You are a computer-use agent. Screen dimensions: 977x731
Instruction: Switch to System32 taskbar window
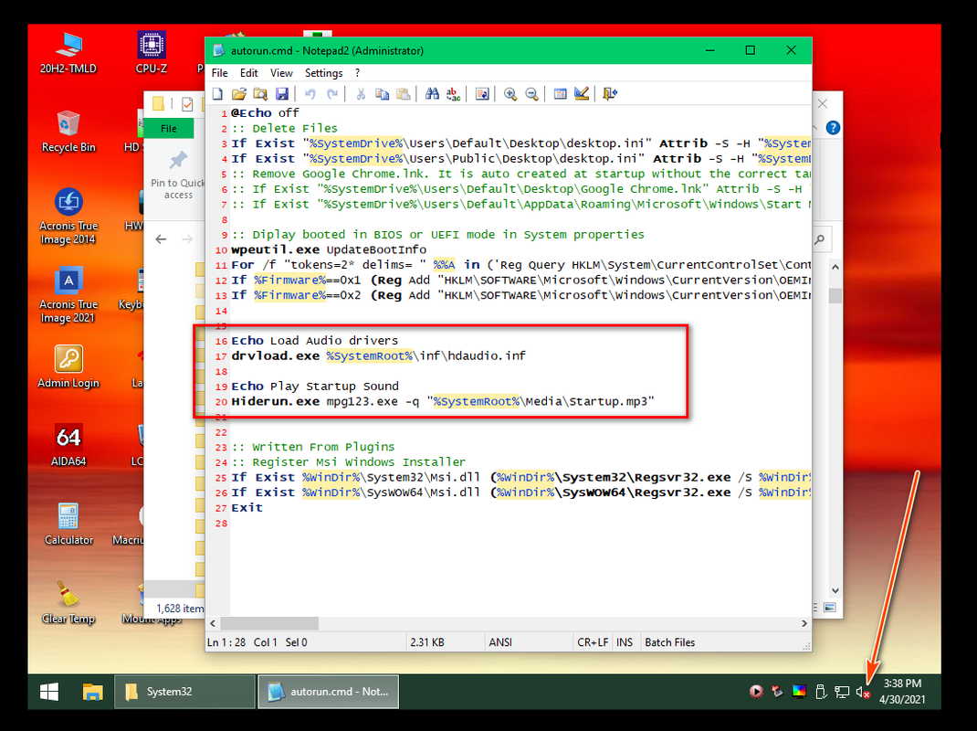coord(184,691)
